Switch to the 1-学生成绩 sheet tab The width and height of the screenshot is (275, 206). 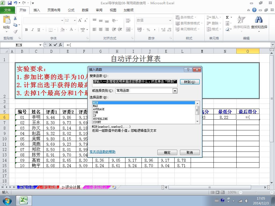[48, 187]
